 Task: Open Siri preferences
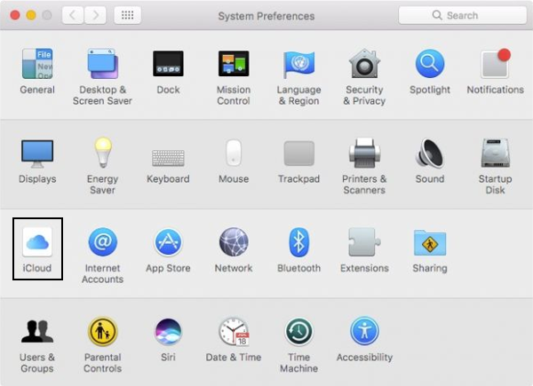click(x=168, y=340)
